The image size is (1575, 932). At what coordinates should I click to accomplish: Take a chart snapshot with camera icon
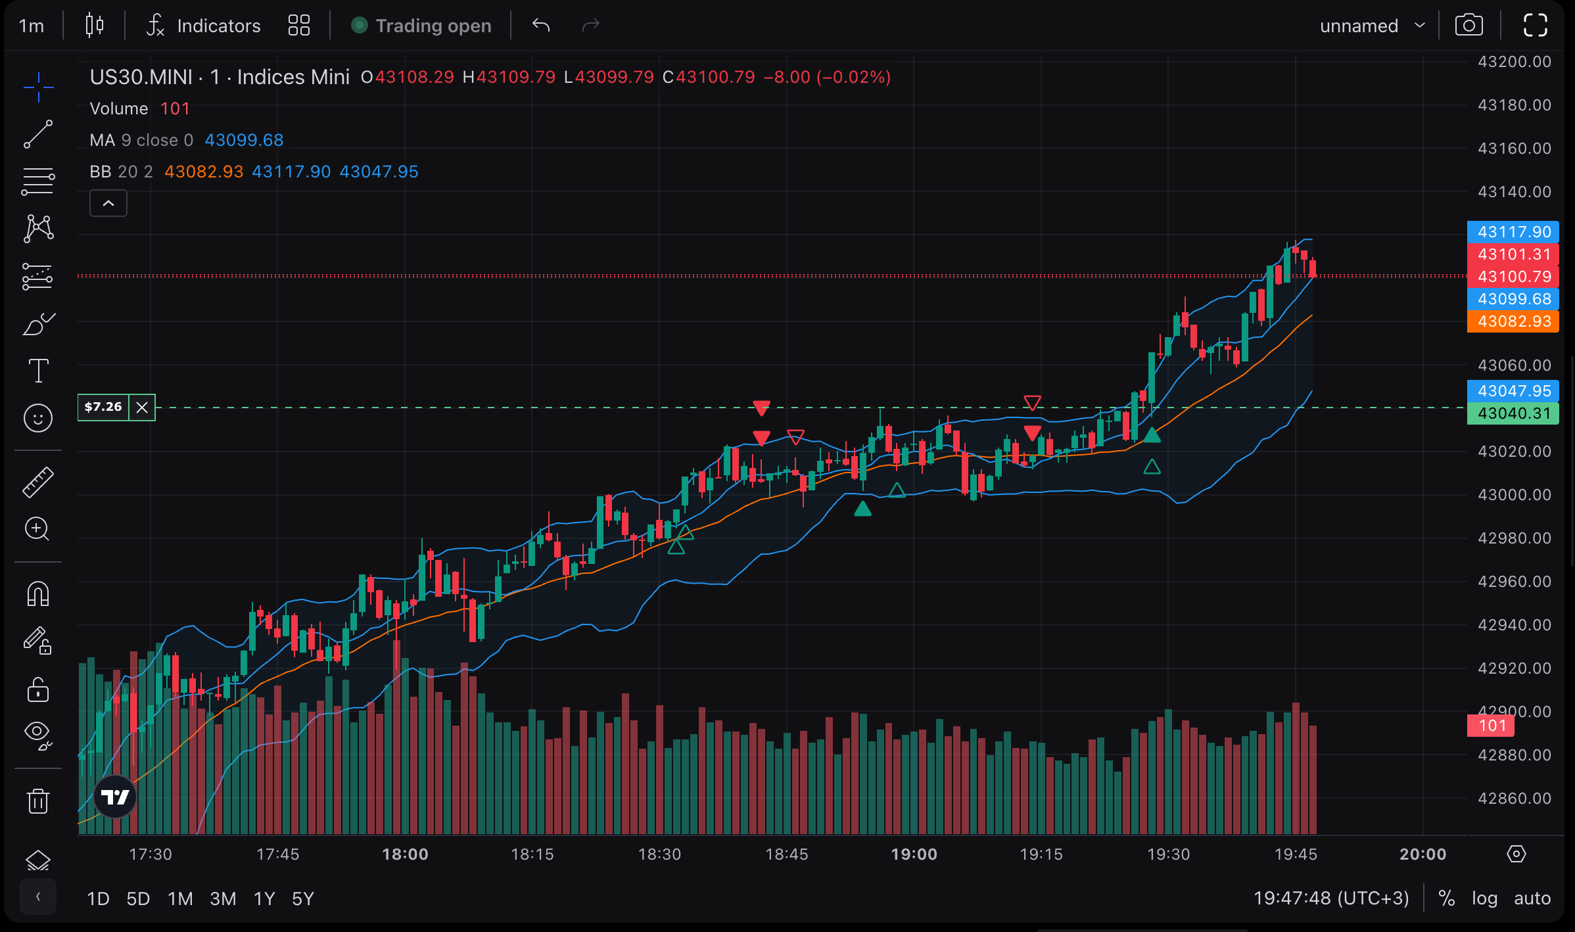coord(1469,26)
